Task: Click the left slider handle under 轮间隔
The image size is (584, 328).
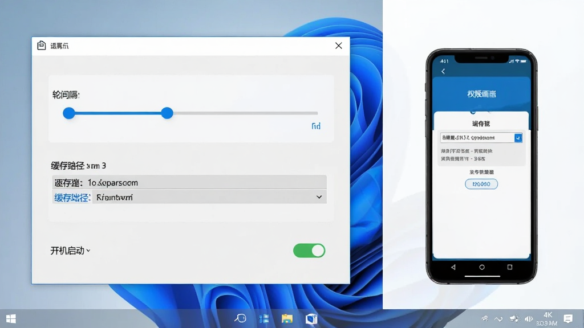Action: click(x=69, y=113)
